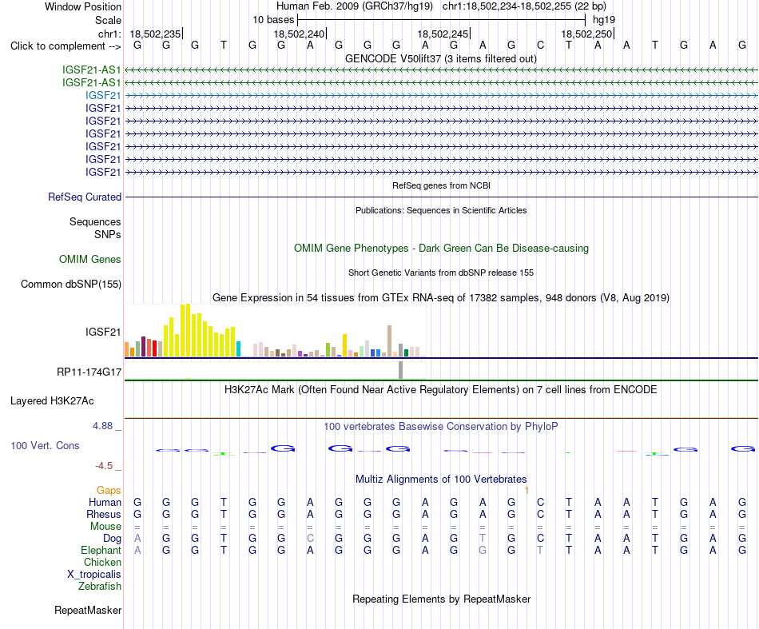Image resolution: width=759 pixels, height=629 pixels.
Task: Select the Elephant species row label
Action: (x=101, y=551)
